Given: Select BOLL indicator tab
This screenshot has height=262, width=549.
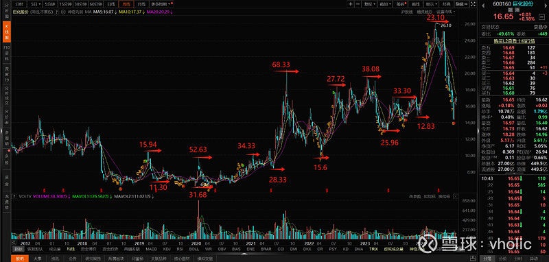Looking at the screenshot, I should pyautogui.click(x=194, y=249).
